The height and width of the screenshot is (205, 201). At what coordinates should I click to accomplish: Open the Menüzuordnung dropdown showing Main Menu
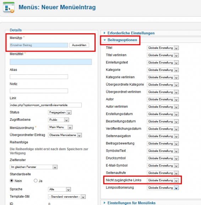(60, 127)
